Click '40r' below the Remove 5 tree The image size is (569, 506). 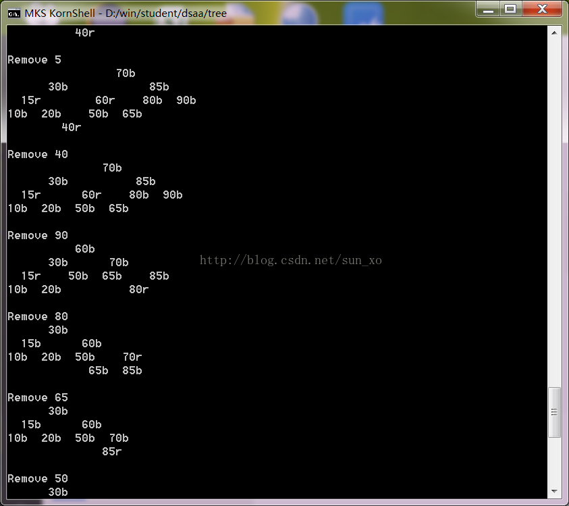72,127
